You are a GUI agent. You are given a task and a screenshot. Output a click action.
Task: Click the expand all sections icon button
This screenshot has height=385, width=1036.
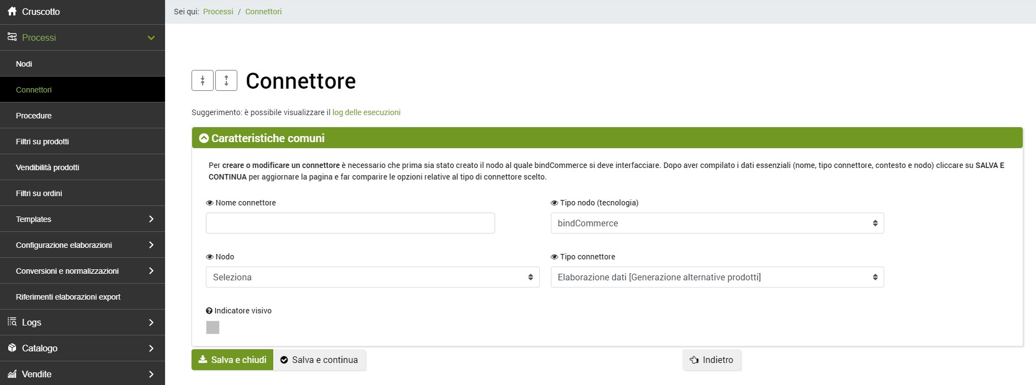(x=226, y=80)
